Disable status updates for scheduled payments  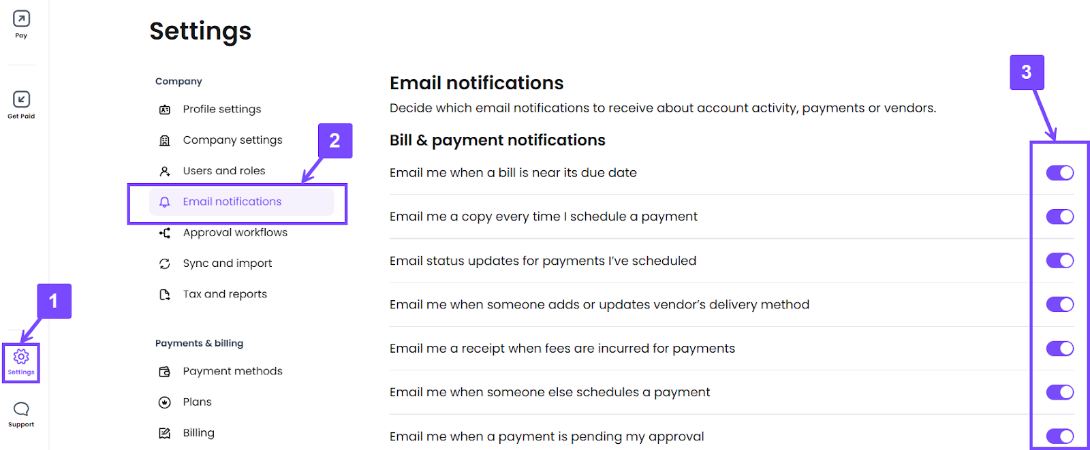(1059, 260)
